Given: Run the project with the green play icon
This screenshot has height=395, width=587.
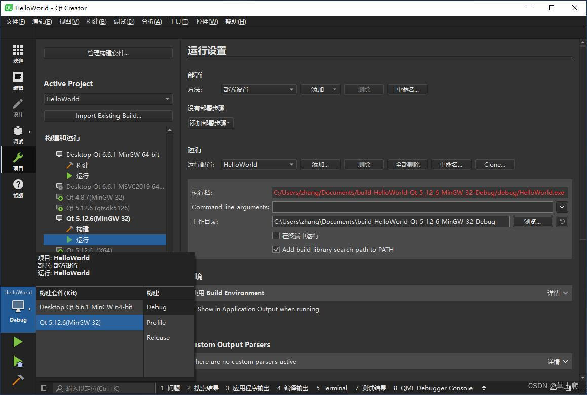Looking at the screenshot, I should point(18,341).
